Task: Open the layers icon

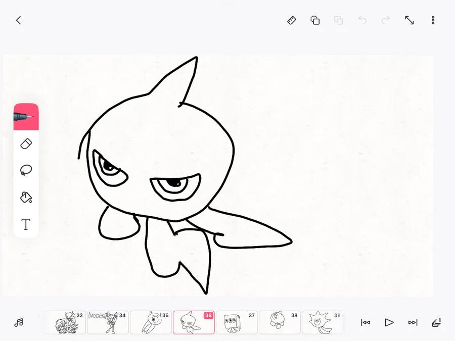Action: tap(436, 322)
